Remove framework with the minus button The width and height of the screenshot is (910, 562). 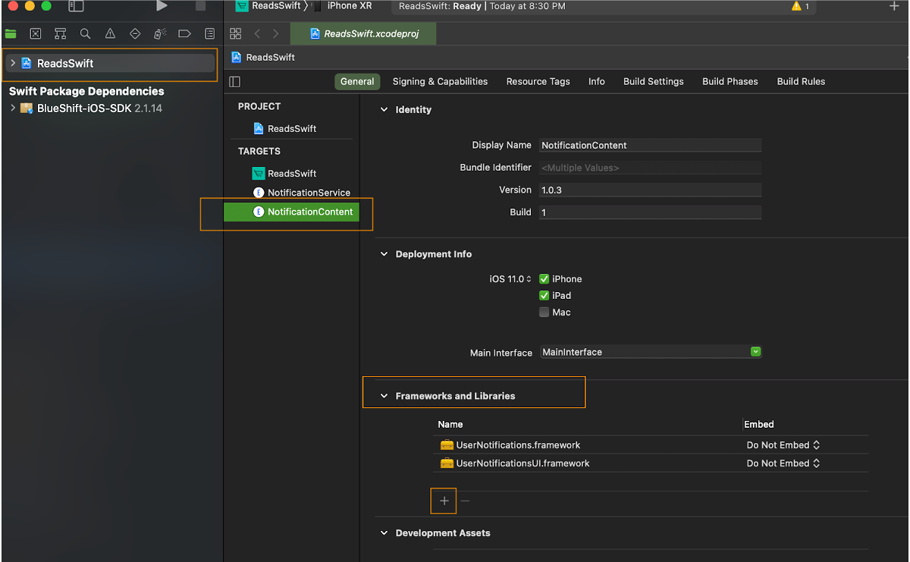466,501
